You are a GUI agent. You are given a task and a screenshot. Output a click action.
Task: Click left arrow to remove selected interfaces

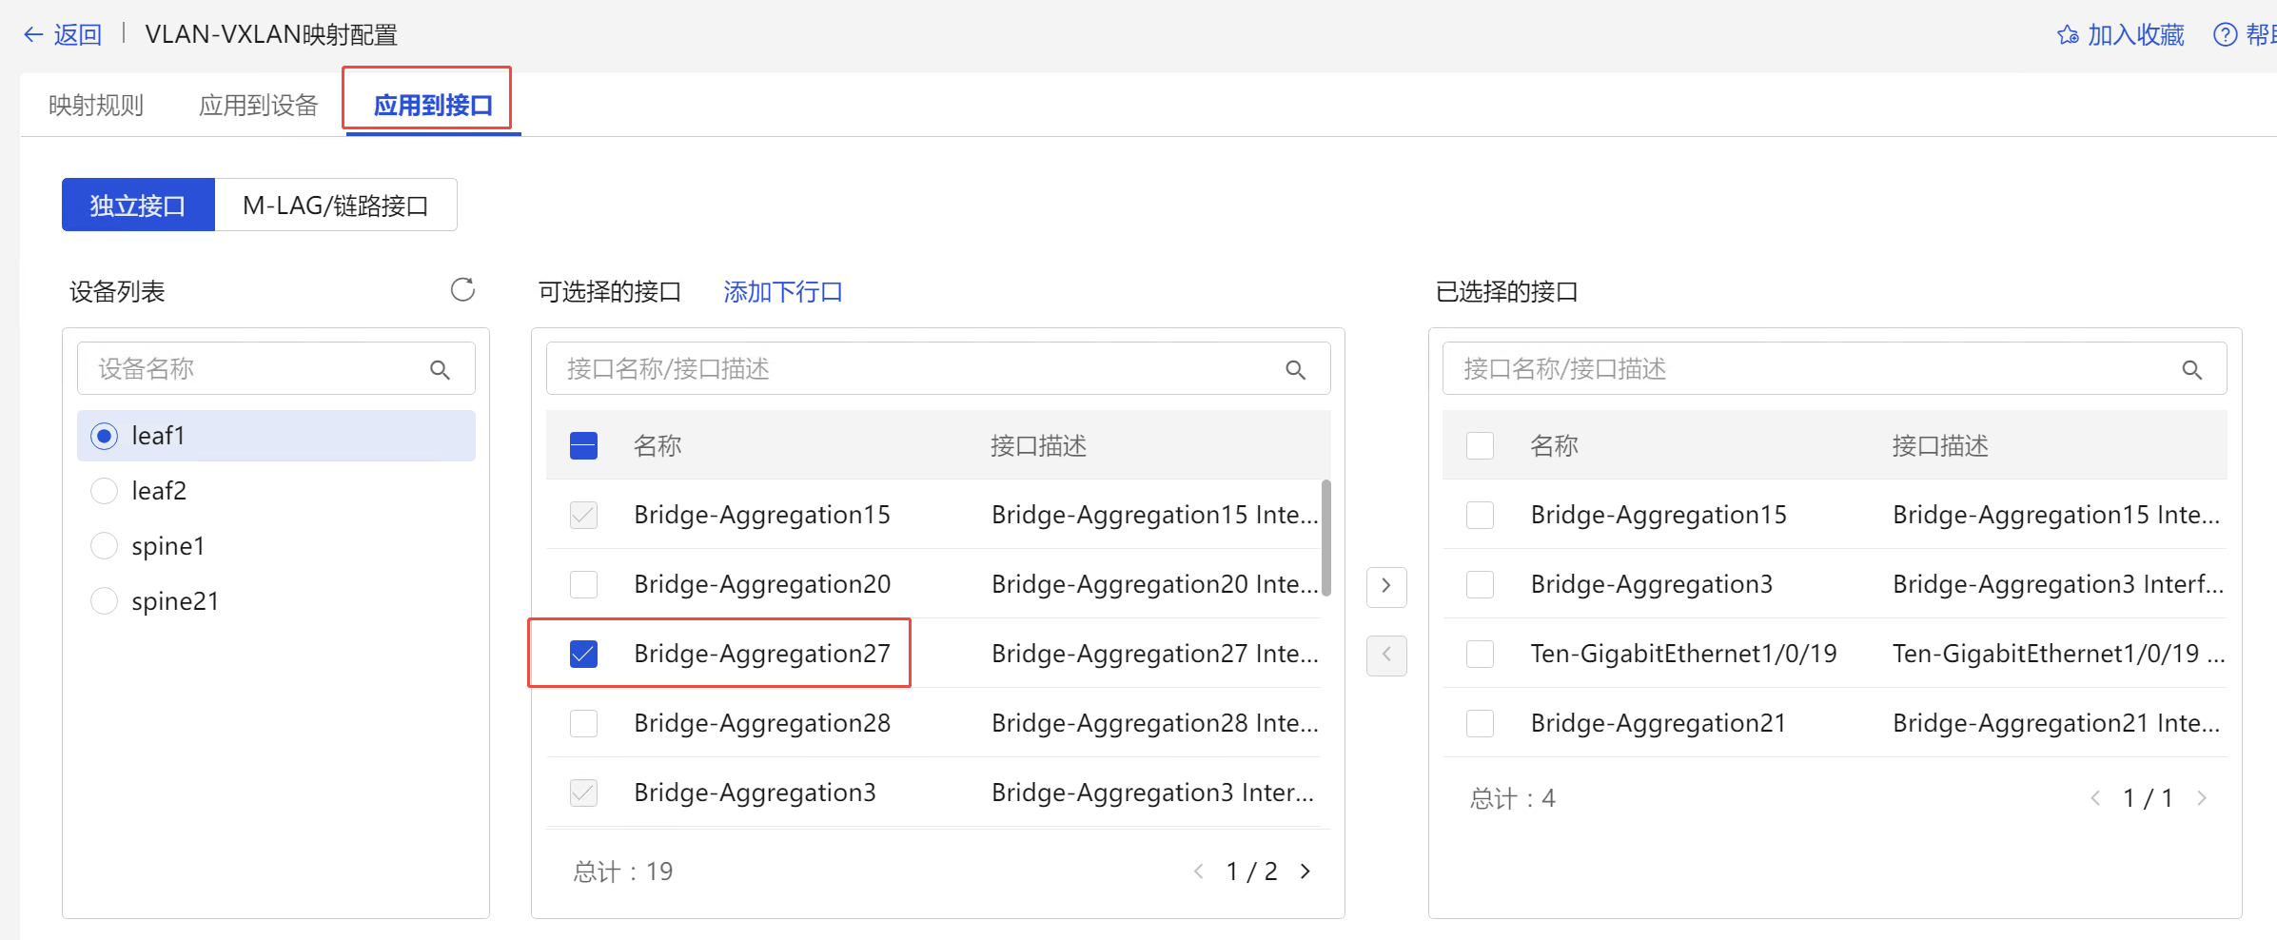click(1385, 655)
